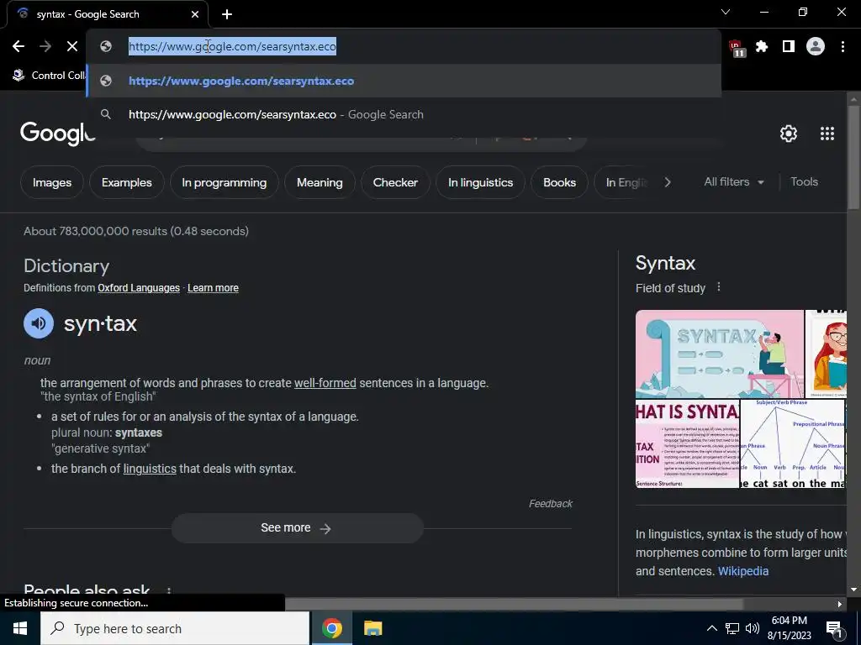861x645 pixels.
Task: Choose the Google Search autocomplete suggestion
Action: click(403, 114)
